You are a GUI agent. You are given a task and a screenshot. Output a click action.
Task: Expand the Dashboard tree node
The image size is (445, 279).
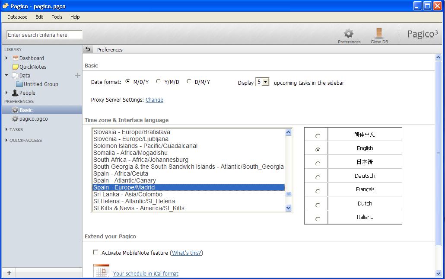click(6, 58)
